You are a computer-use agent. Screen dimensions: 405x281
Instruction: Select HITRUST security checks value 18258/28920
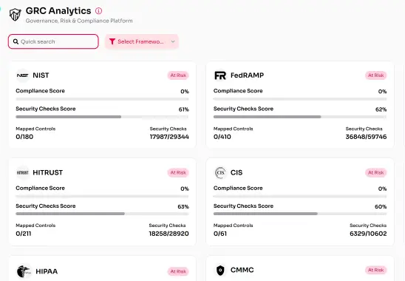tap(169, 234)
